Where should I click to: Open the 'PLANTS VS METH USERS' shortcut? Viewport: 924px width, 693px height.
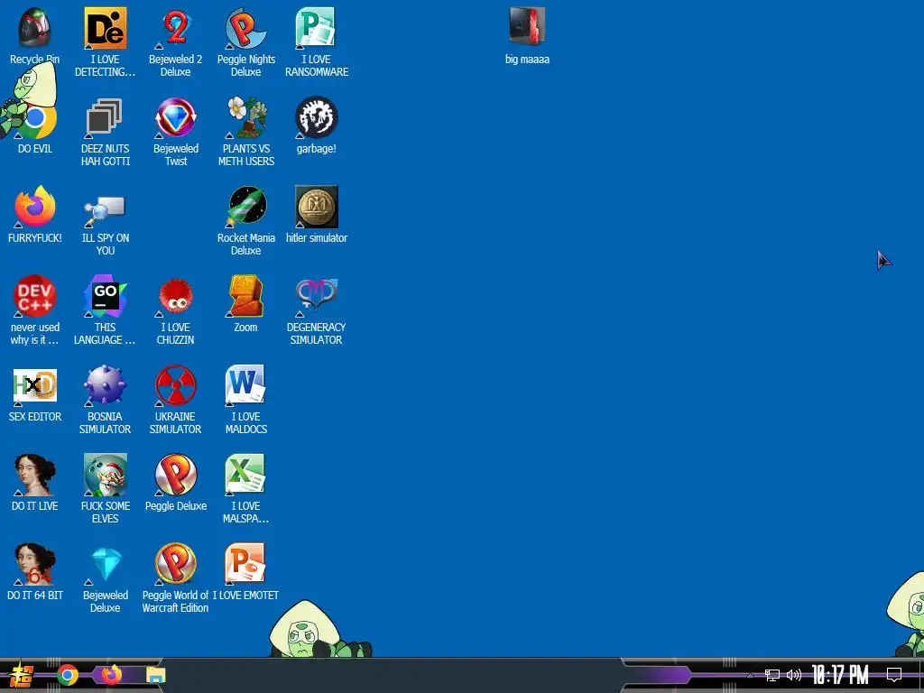pyautogui.click(x=245, y=117)
